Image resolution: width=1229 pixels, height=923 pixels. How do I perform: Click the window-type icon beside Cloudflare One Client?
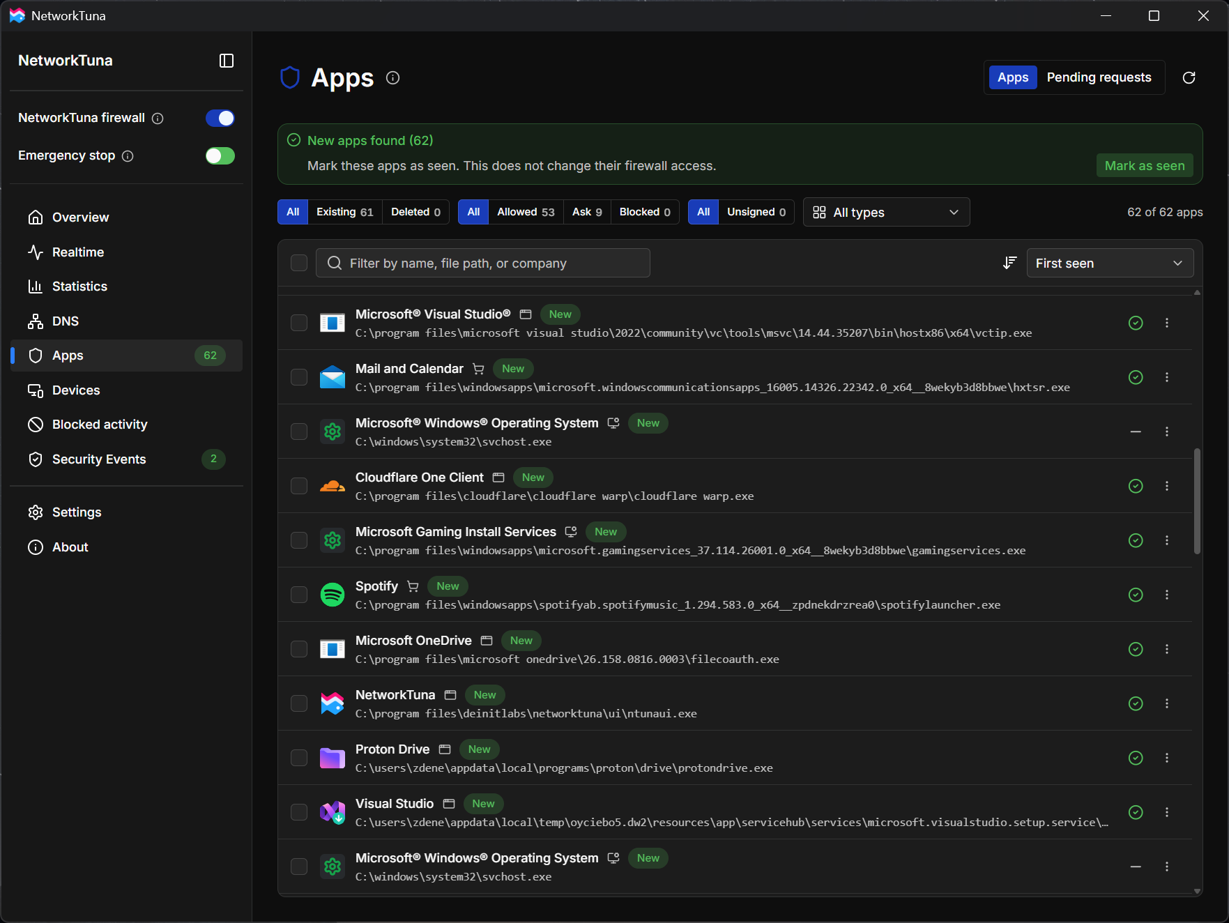498,478
